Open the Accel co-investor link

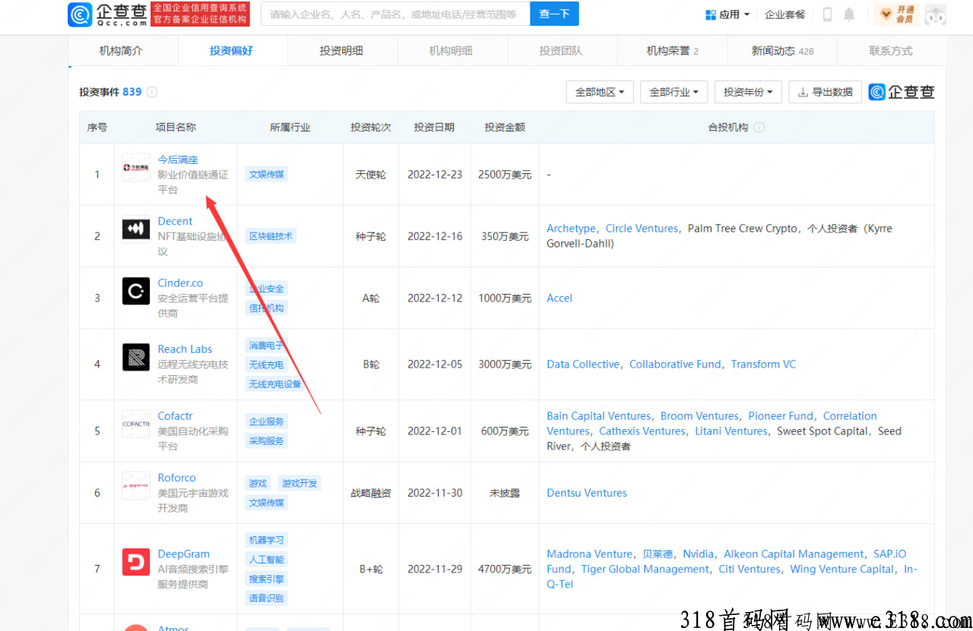559,298
